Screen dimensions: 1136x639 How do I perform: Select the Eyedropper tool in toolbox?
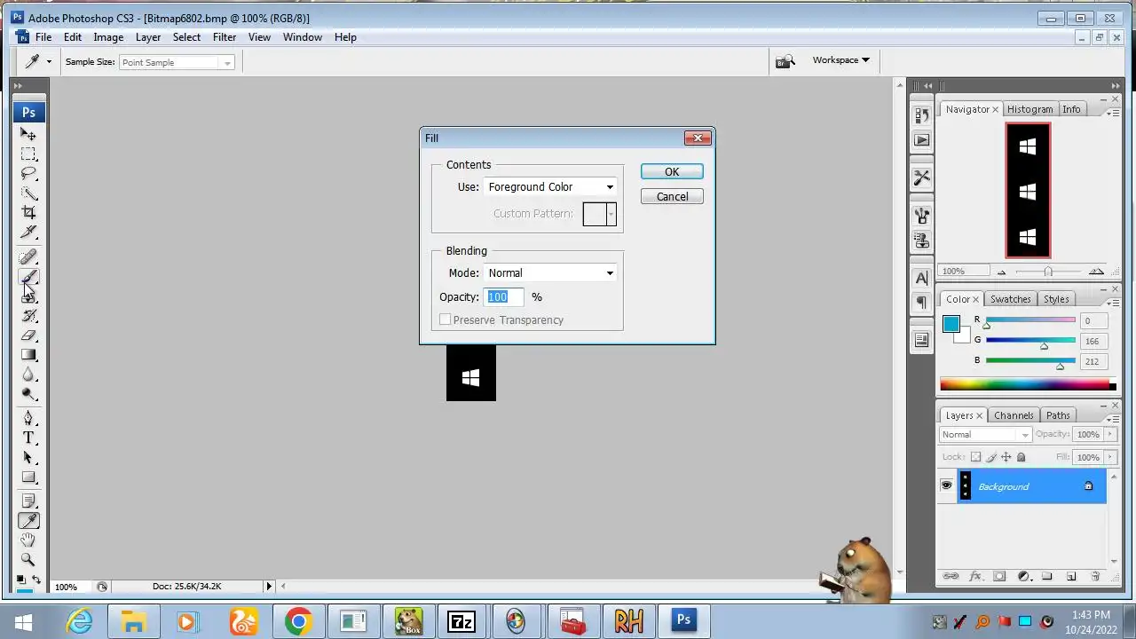tap(28, 521)
